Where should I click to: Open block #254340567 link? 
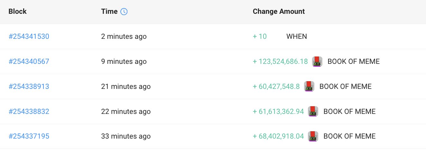[29, 62]
